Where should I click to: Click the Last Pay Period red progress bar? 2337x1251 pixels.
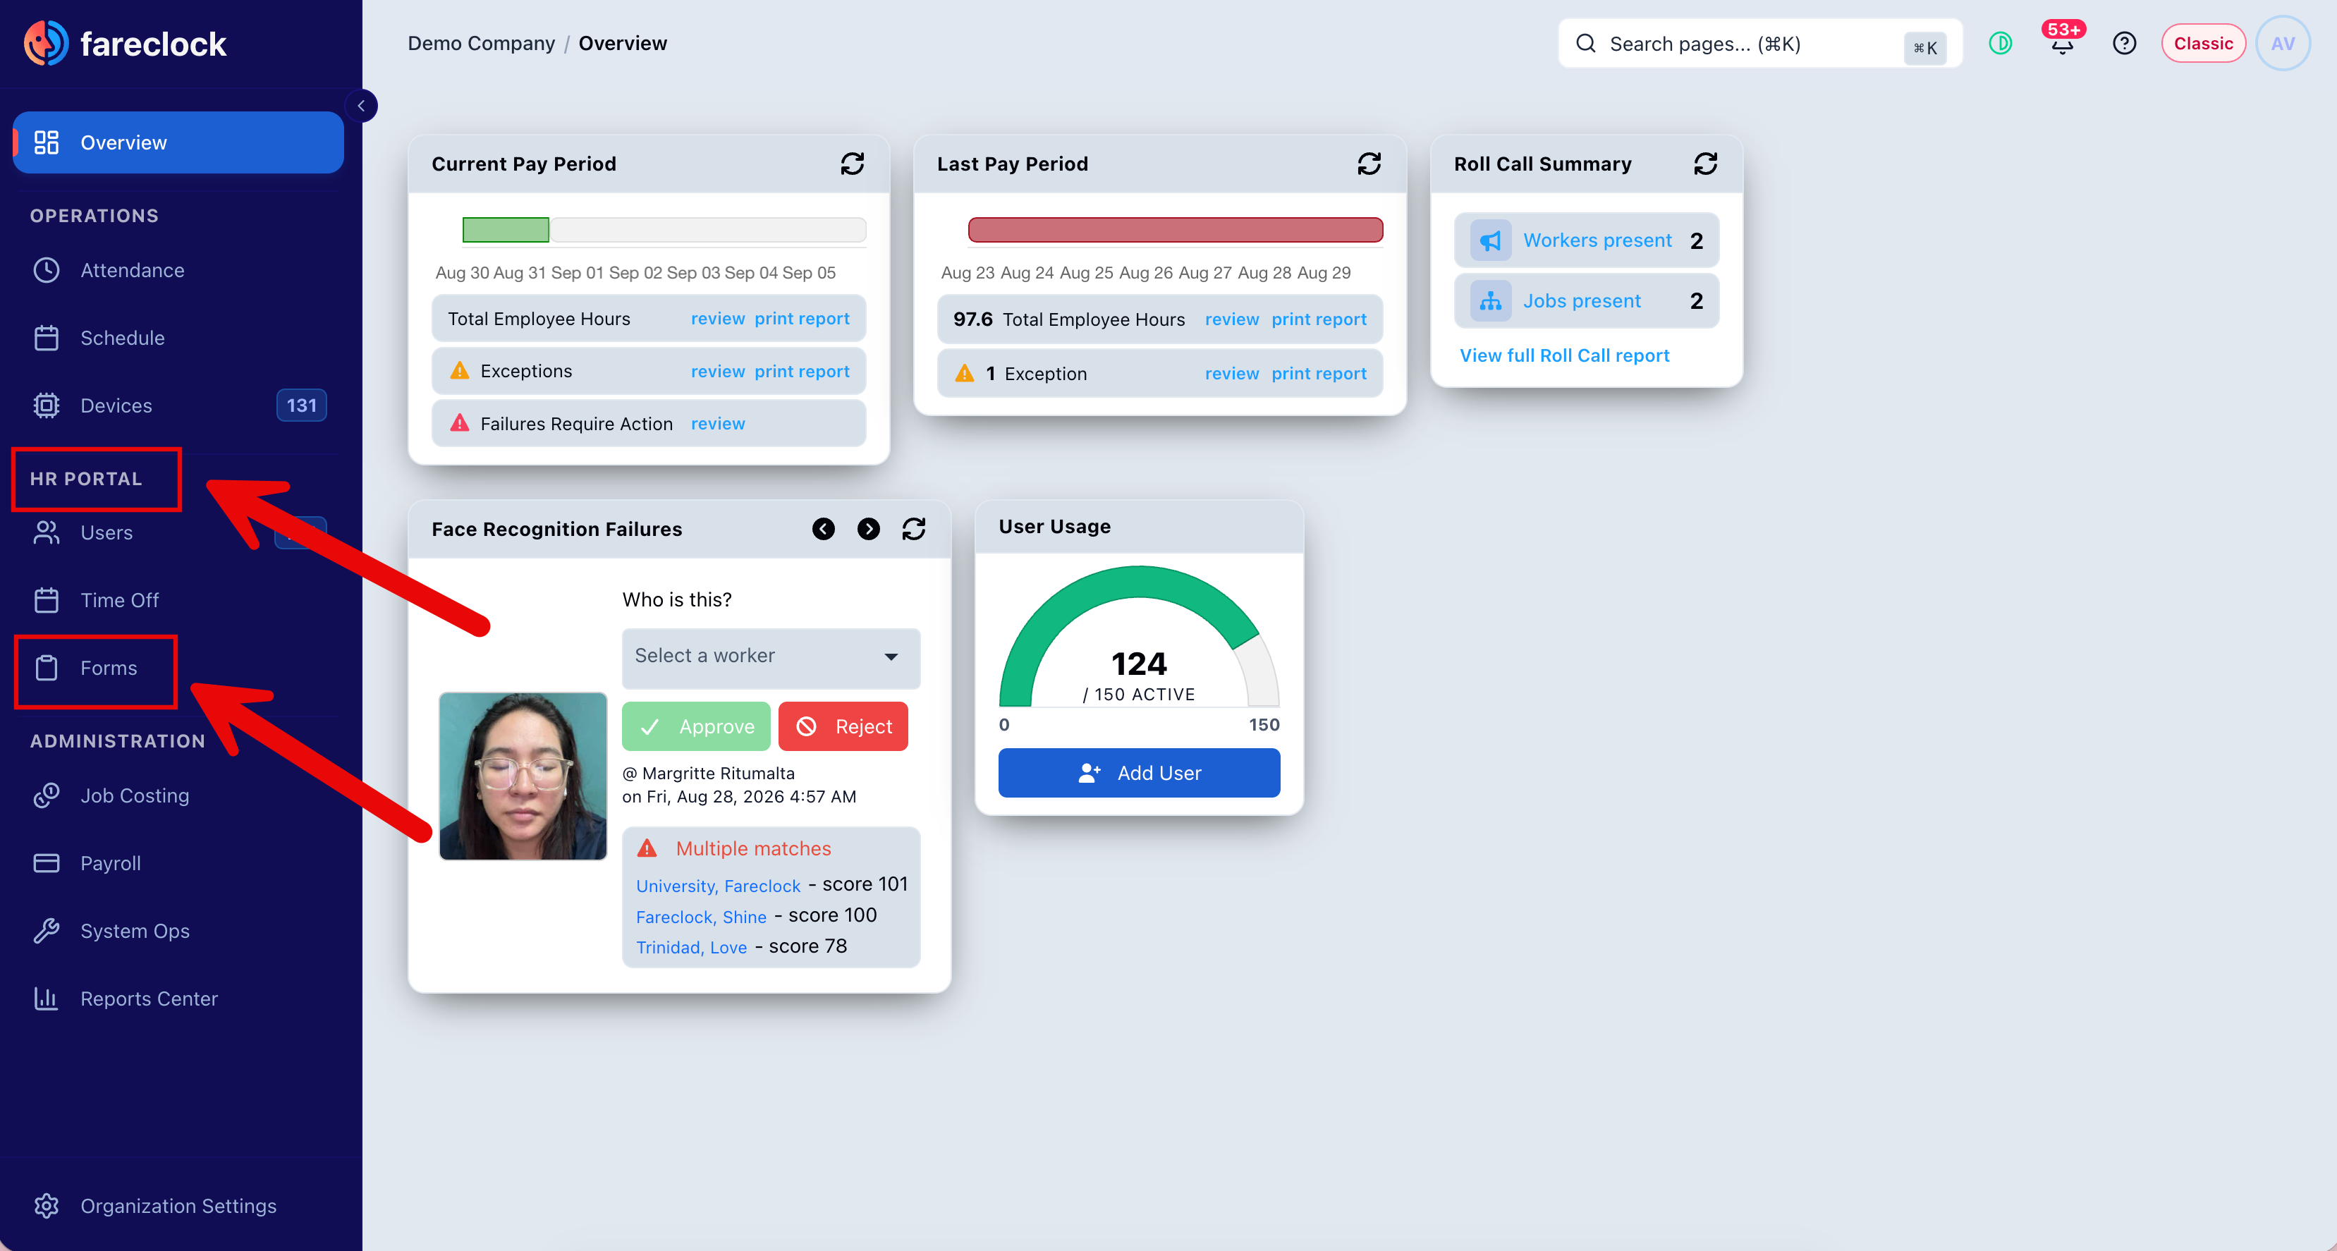click(1175, 231)
